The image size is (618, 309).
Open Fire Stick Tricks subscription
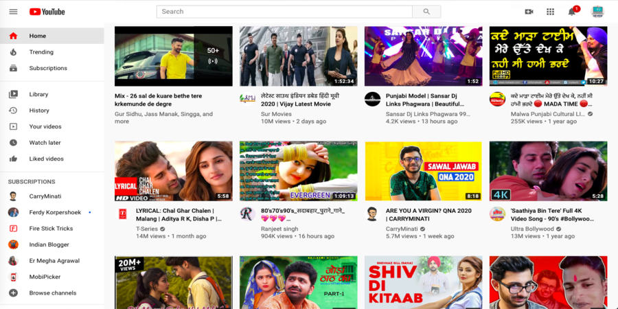(52, 229)
